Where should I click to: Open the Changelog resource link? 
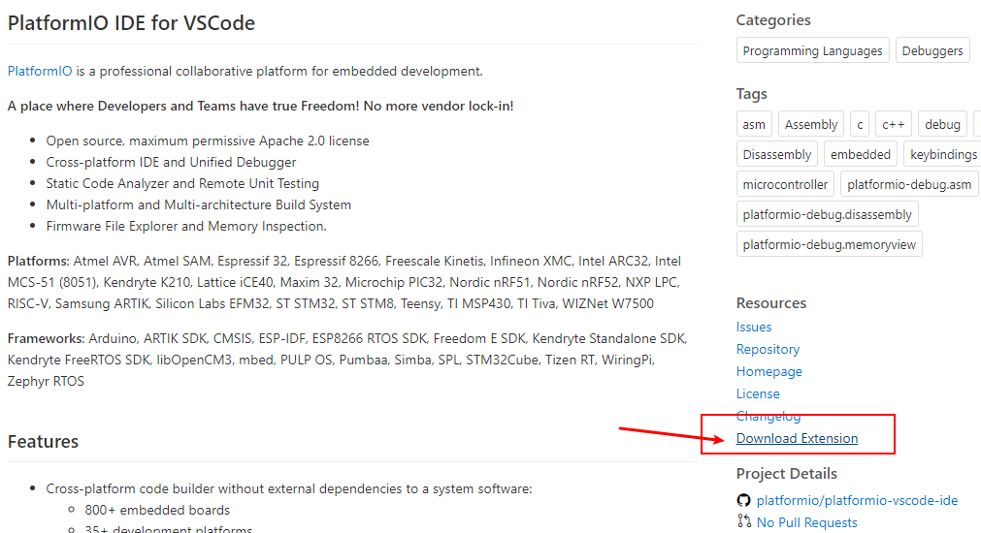(x=768, y=416)
